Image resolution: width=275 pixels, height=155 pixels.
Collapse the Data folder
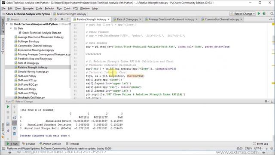[11, 28]
